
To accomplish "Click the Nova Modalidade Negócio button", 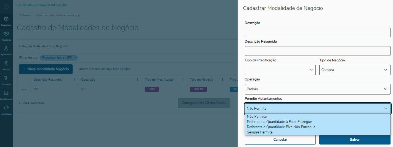I will (46, 69).
